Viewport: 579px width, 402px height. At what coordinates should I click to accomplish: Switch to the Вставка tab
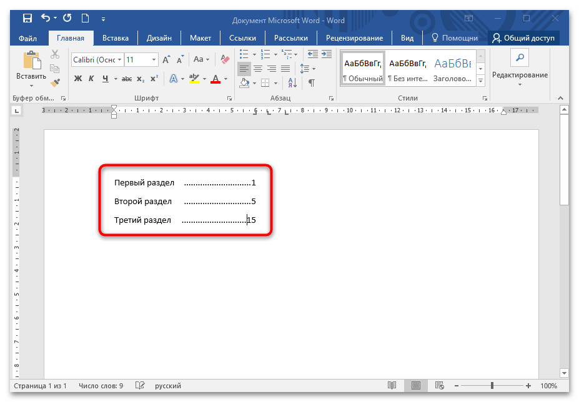point(116,38)
